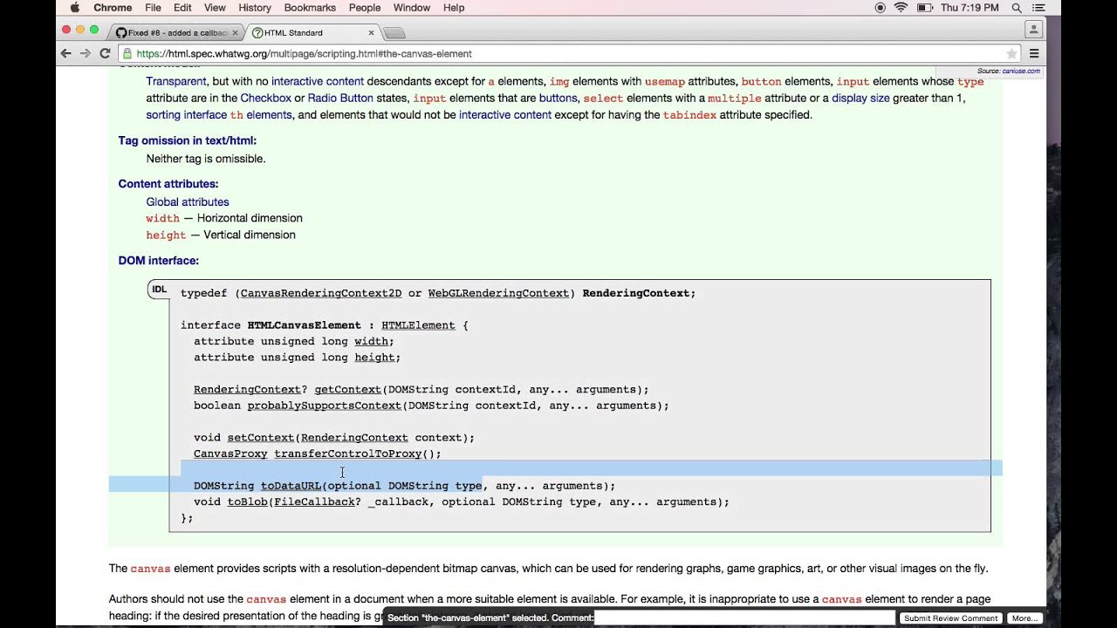The width and height of the screenshot is (1117, 628).
Task: Click the width content attribute link
Action: 162,218
